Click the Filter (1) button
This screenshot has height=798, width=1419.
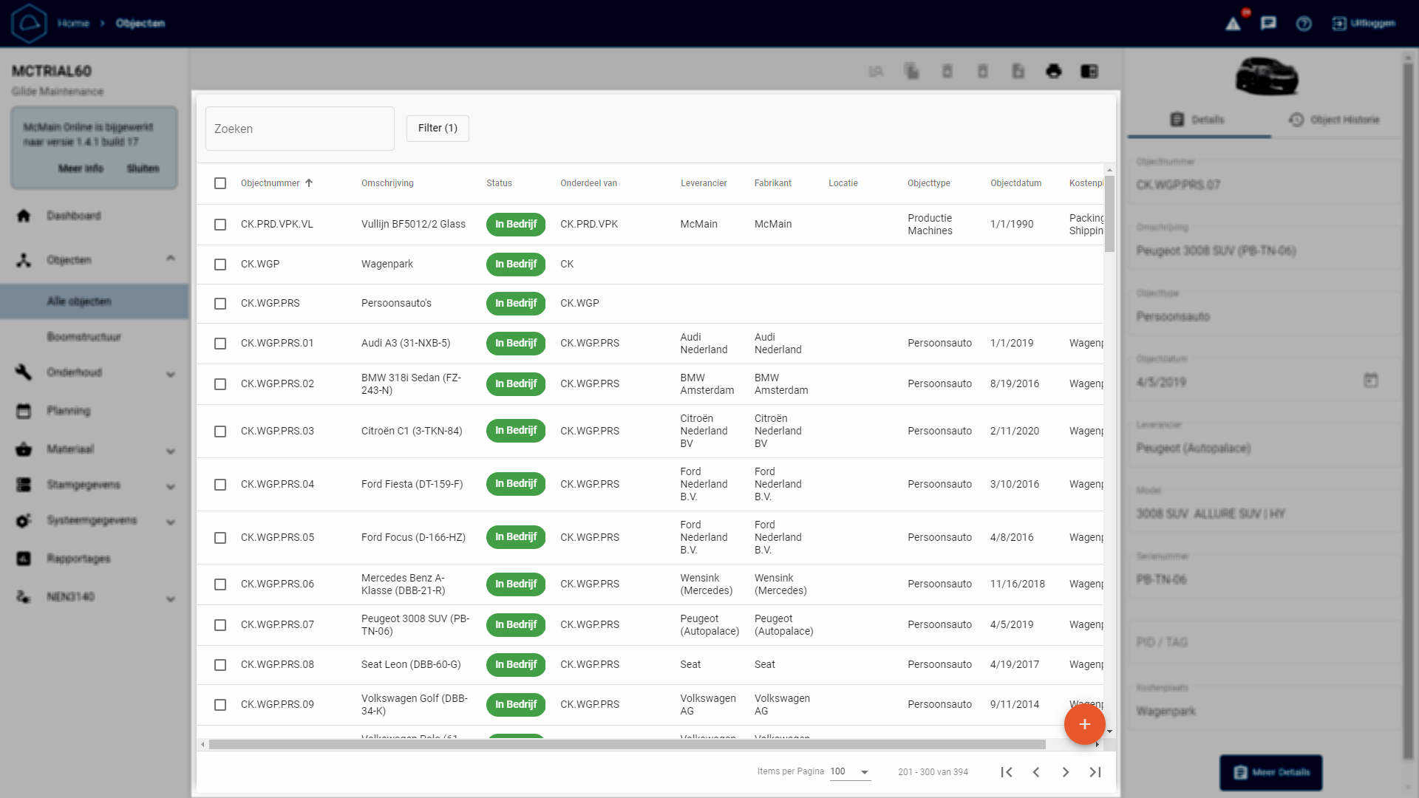click(x=438, y=128)
